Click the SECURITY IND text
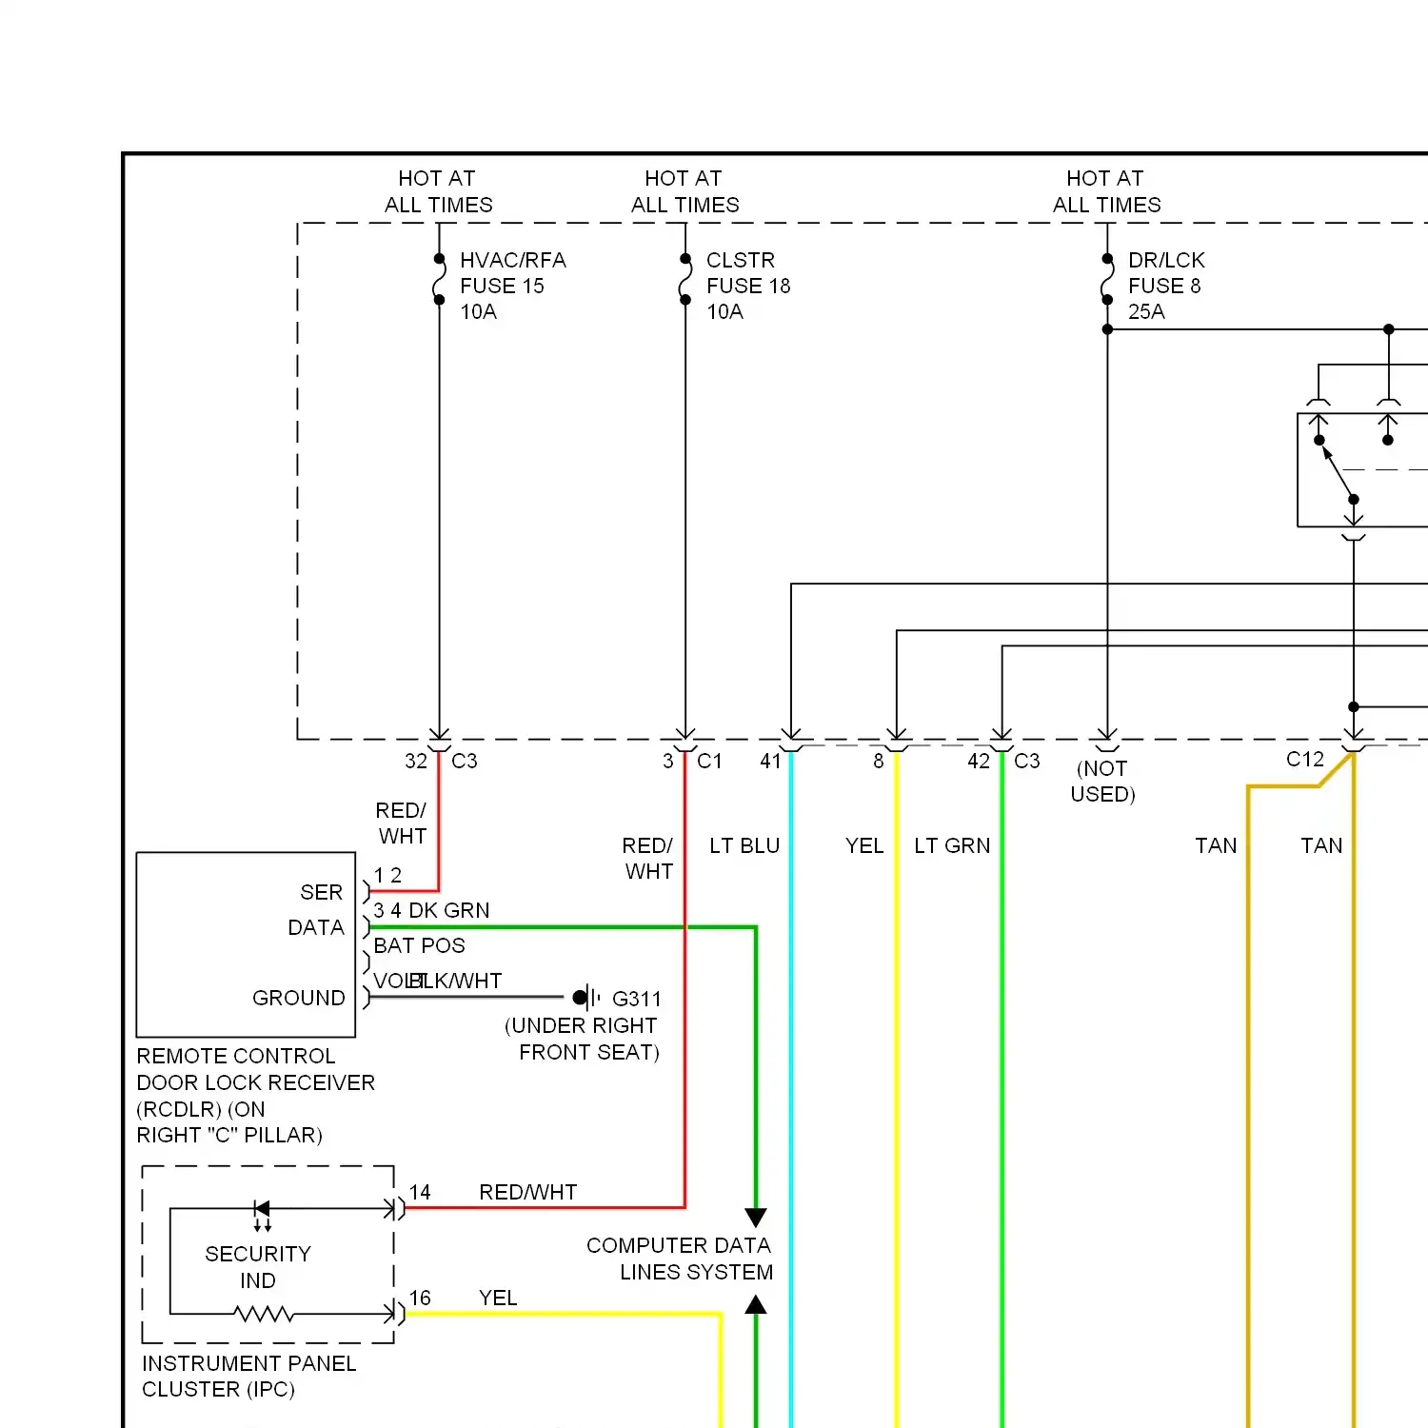Viewport: 1428px width, 1428px height. click(x=258, y=1267)
